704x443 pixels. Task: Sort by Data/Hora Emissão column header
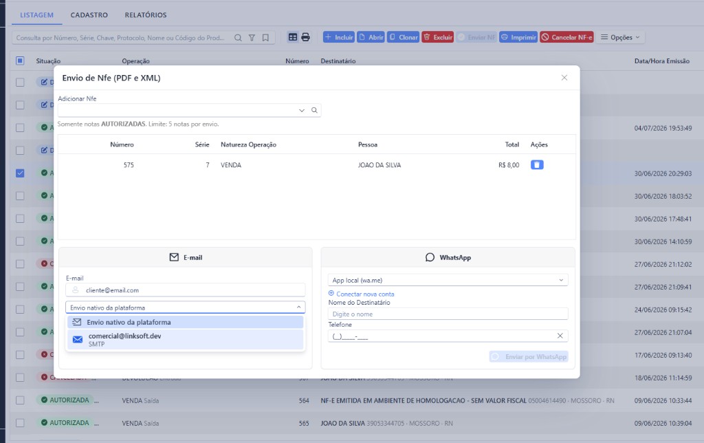coord(662,61)
